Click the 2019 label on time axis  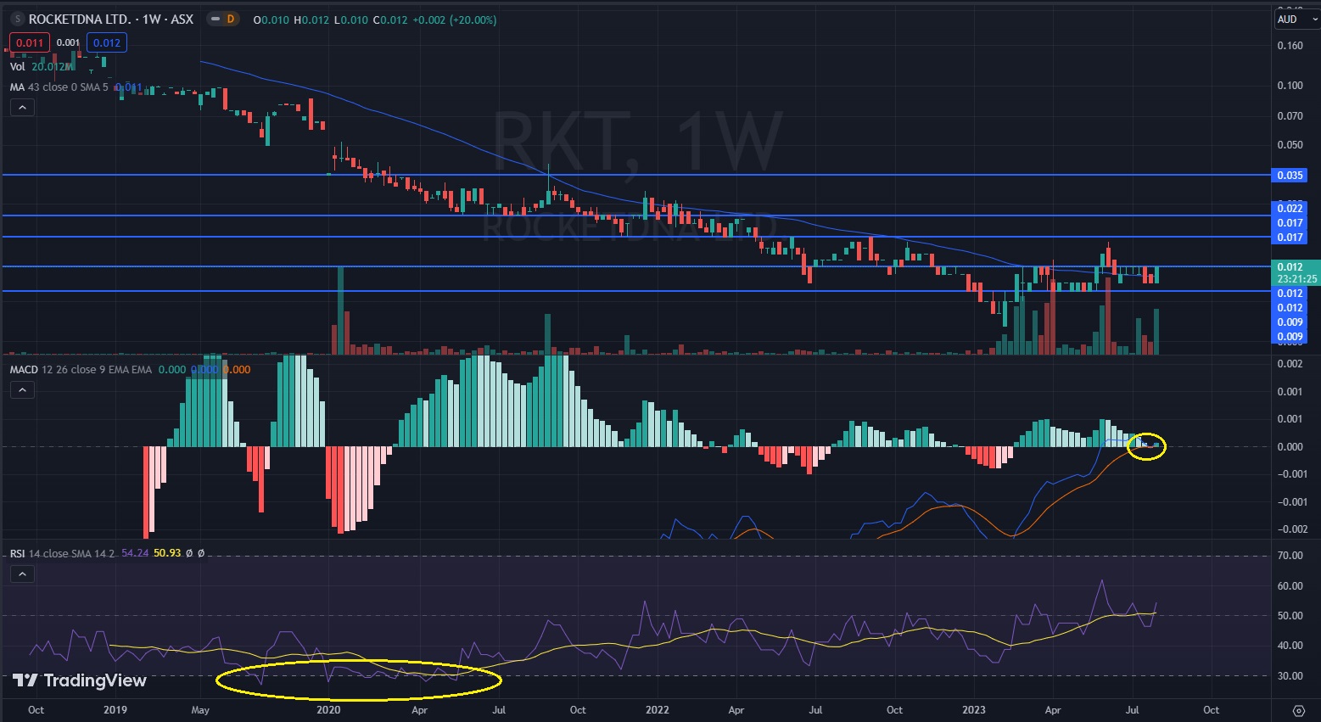coord(115,710)
